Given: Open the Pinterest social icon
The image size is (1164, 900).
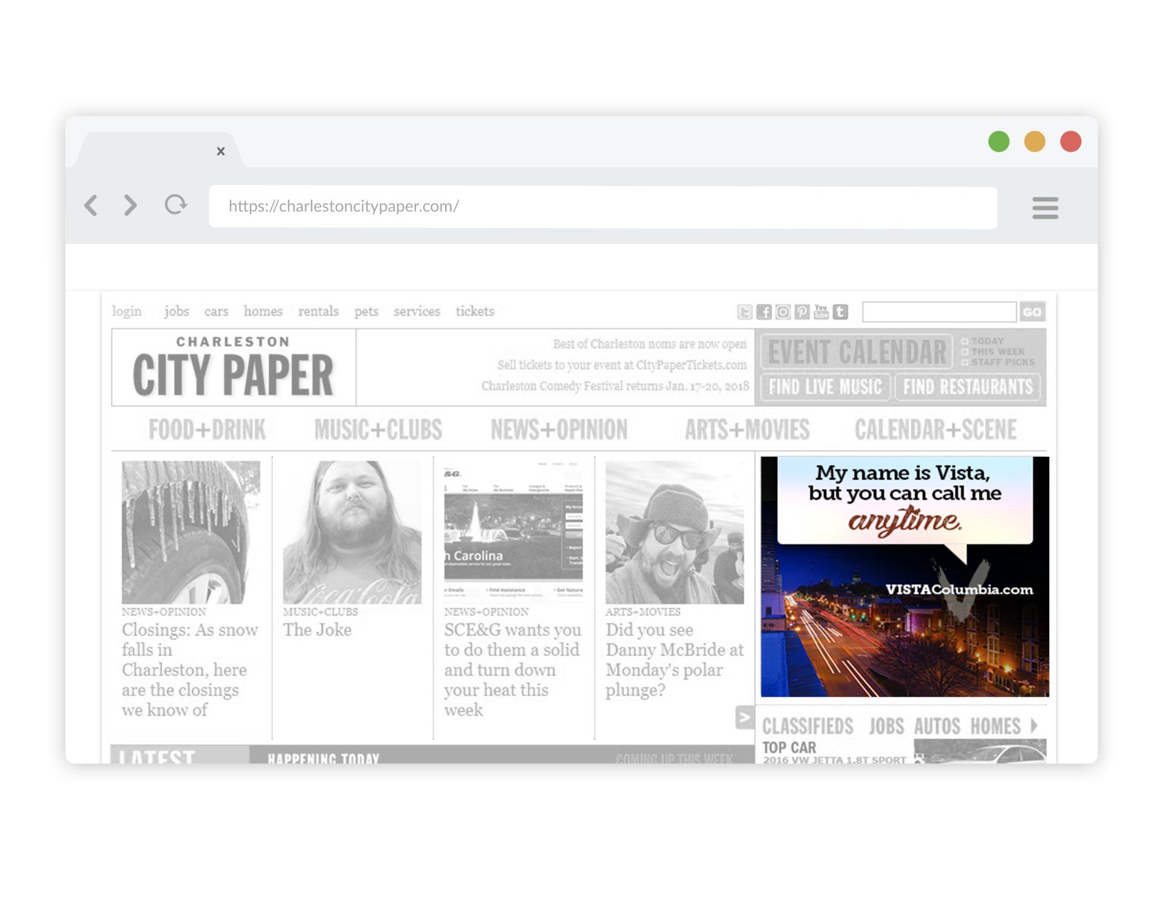Looking at the screenshot, I should (x=802, y=312).
